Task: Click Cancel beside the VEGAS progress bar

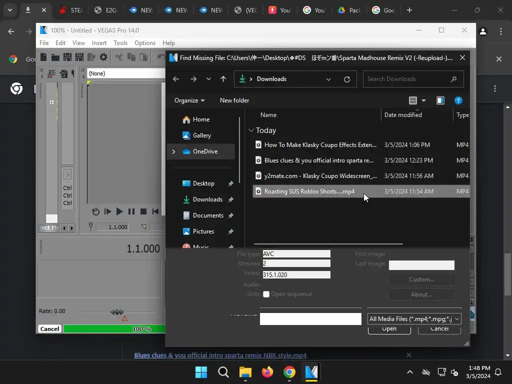Action: 49,329
